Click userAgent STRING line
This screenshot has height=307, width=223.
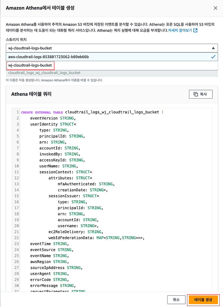click(50, 274)
